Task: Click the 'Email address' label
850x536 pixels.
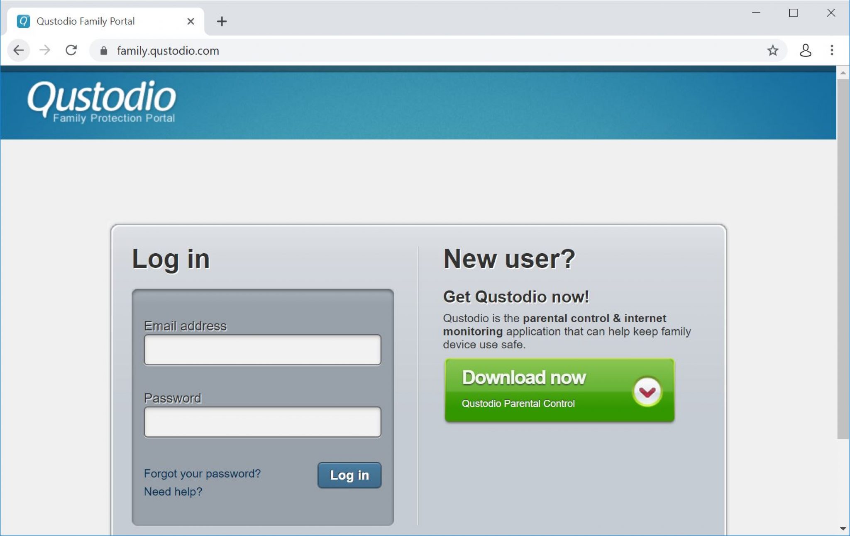Action: (185, 326)
